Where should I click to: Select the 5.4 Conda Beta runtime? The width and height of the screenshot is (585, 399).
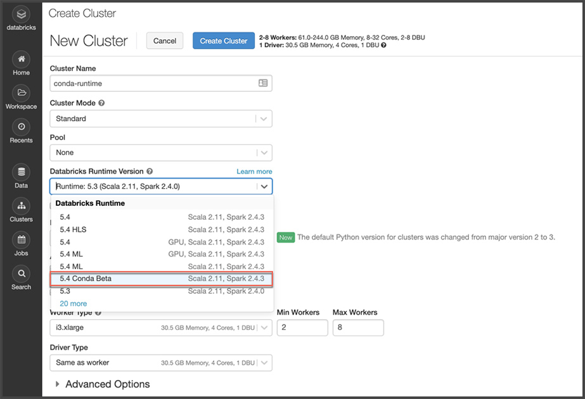click(x=162, y=279)
